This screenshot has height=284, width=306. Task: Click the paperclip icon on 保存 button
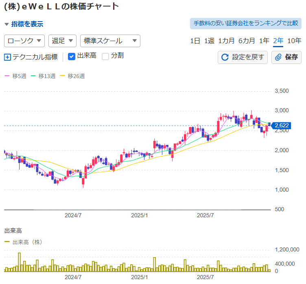point(279,57)
